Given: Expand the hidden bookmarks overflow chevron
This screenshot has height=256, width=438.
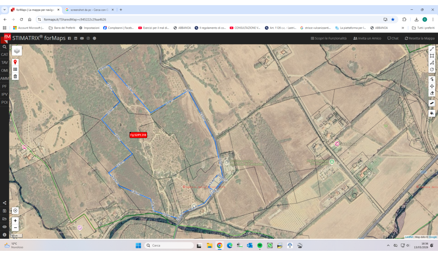Looking at the screenshot, I should pos(402,28).
